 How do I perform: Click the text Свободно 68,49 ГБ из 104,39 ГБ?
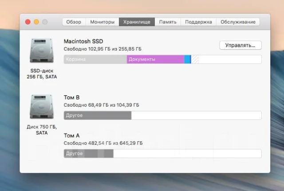tap(102, 105)
